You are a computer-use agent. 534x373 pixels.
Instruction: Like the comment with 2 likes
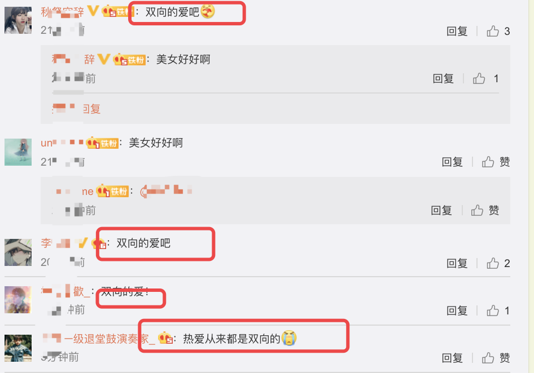click(492, 263)
